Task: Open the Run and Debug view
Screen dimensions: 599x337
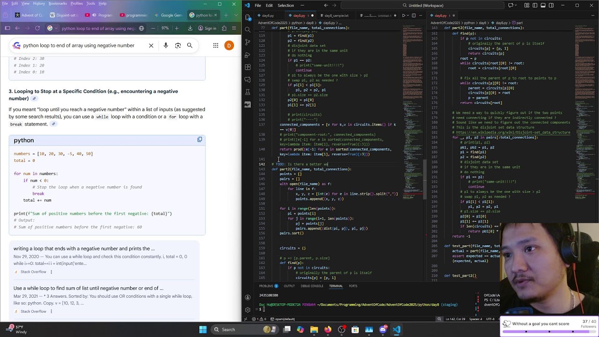Action: click(248, 54)
